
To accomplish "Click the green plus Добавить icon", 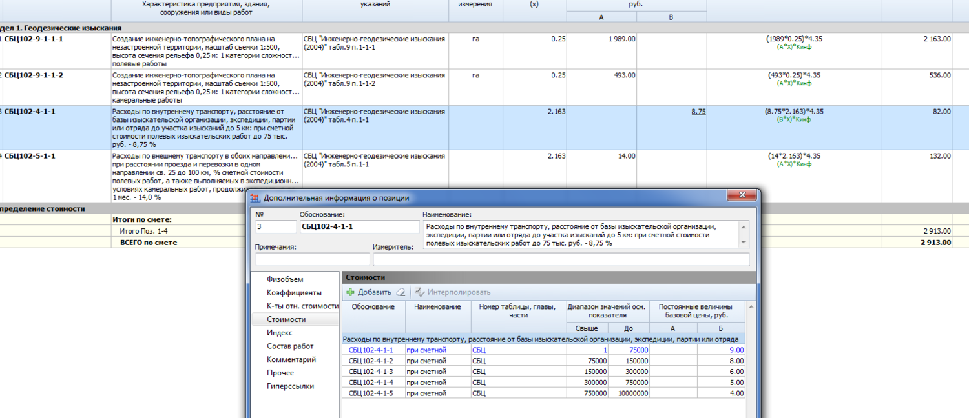I will [351, 292].
